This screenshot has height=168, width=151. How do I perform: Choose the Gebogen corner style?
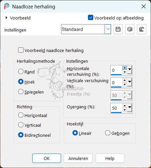tap(108, 133)
